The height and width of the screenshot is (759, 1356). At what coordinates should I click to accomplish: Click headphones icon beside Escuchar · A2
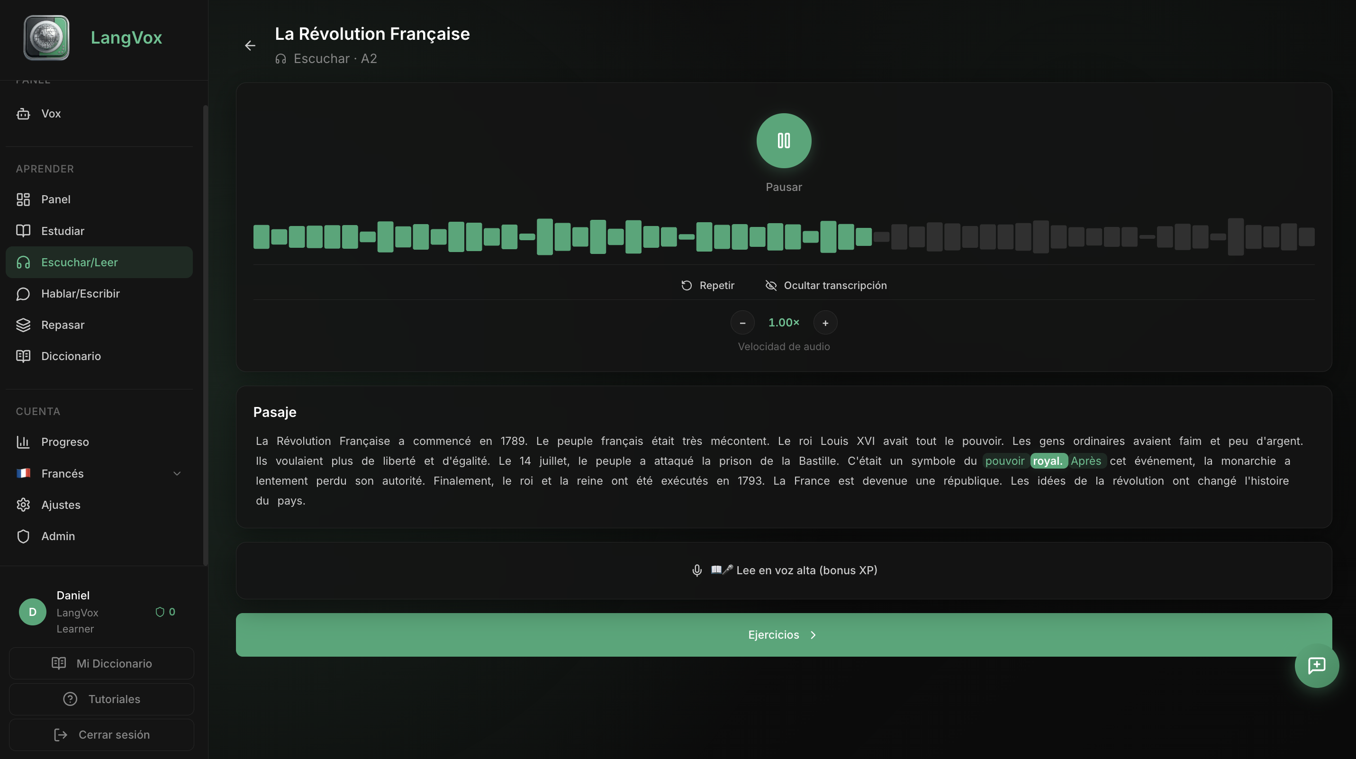pyautogui.click(x=280, y=59)
